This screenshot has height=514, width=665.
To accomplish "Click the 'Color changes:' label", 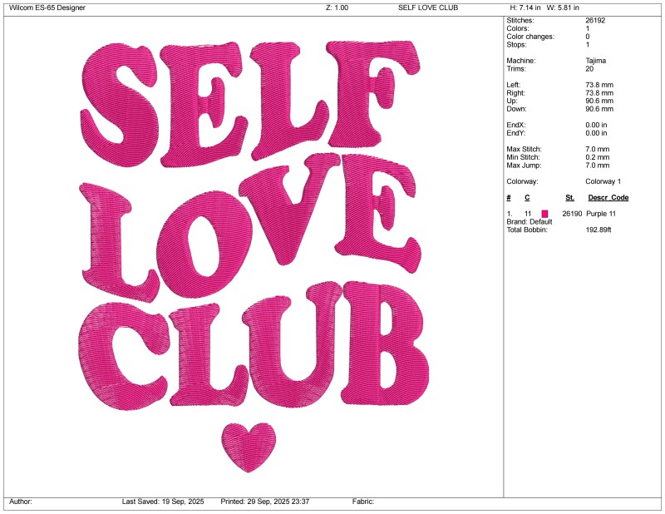I will click(530, 37).
